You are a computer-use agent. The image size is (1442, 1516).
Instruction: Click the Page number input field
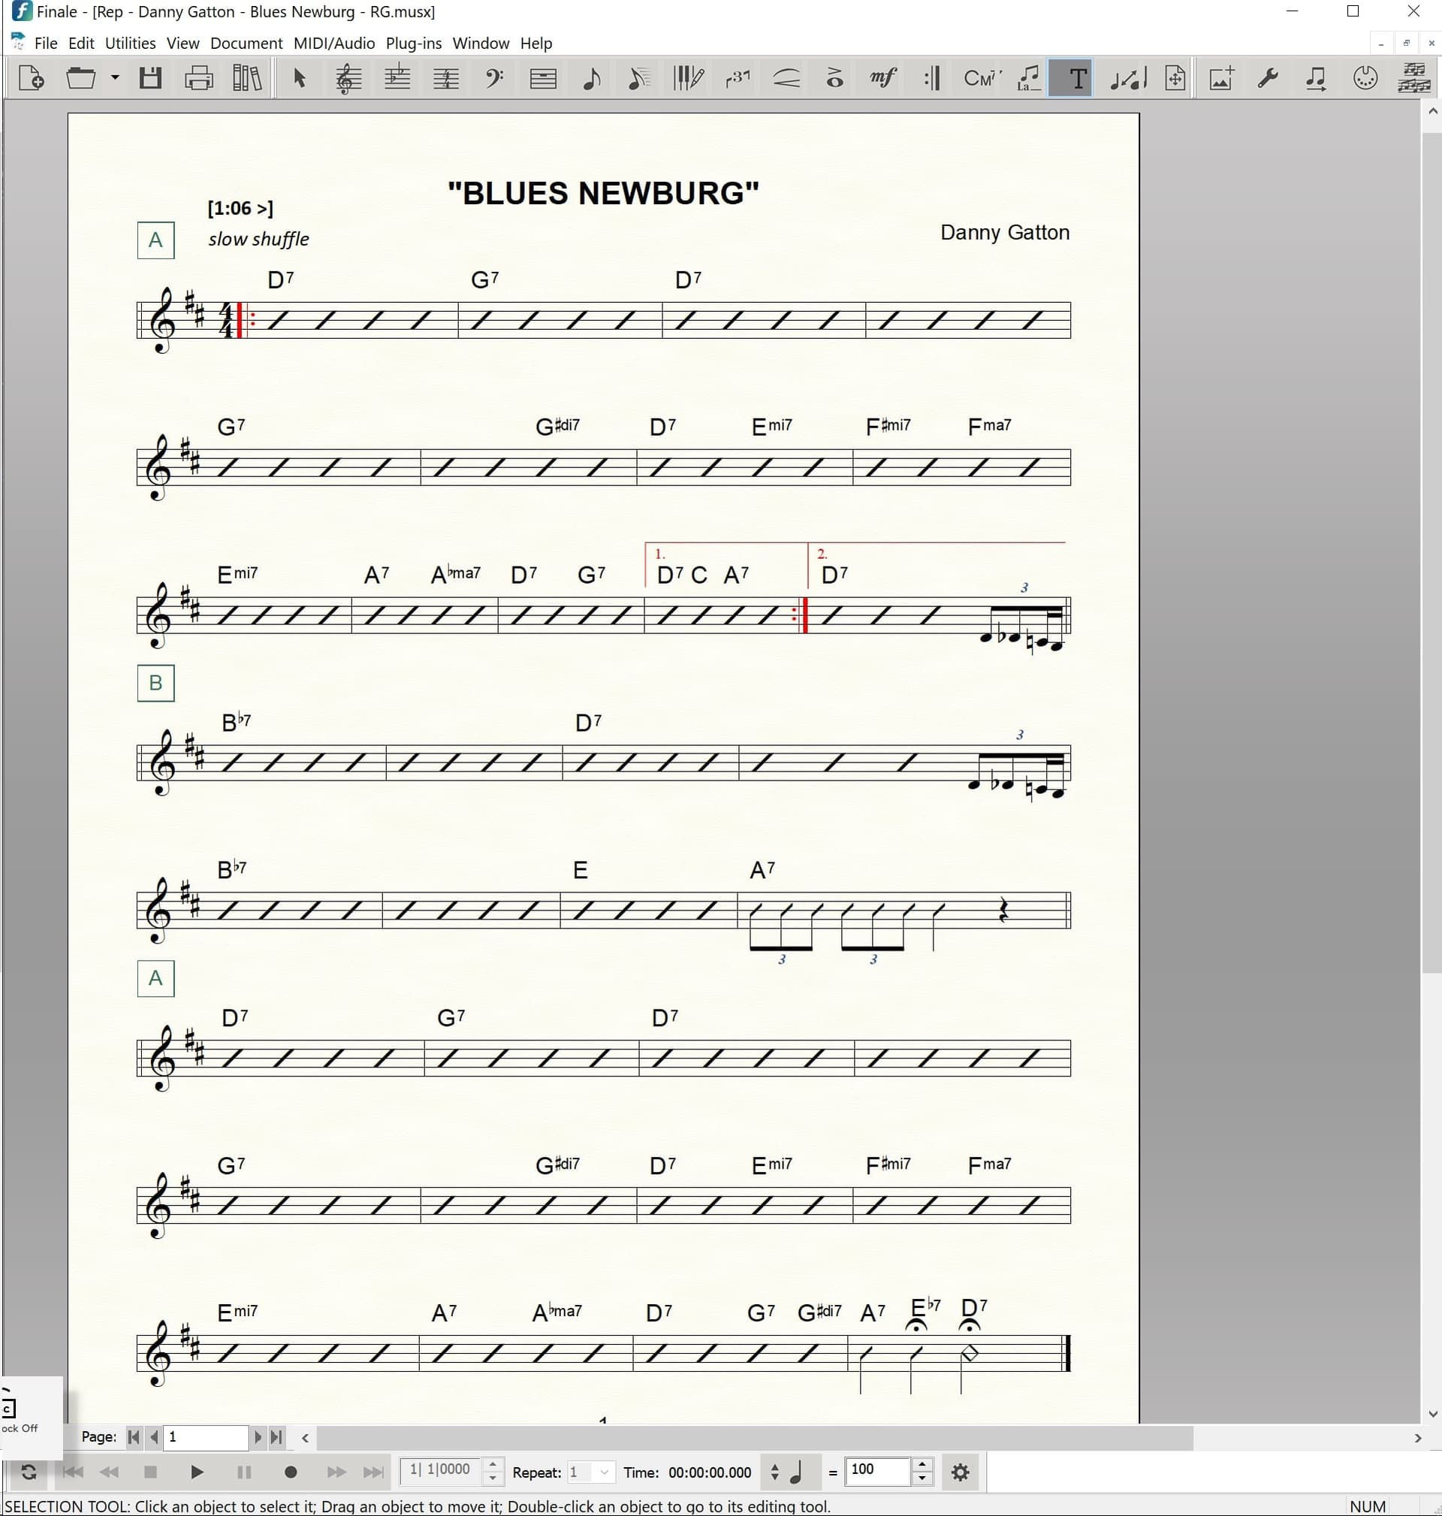tap(206, 1436)
